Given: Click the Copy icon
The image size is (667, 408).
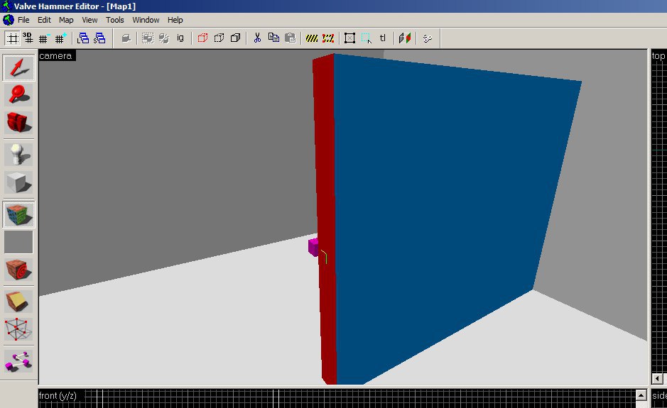Looking at the screenshot, I should pos(273,38).
